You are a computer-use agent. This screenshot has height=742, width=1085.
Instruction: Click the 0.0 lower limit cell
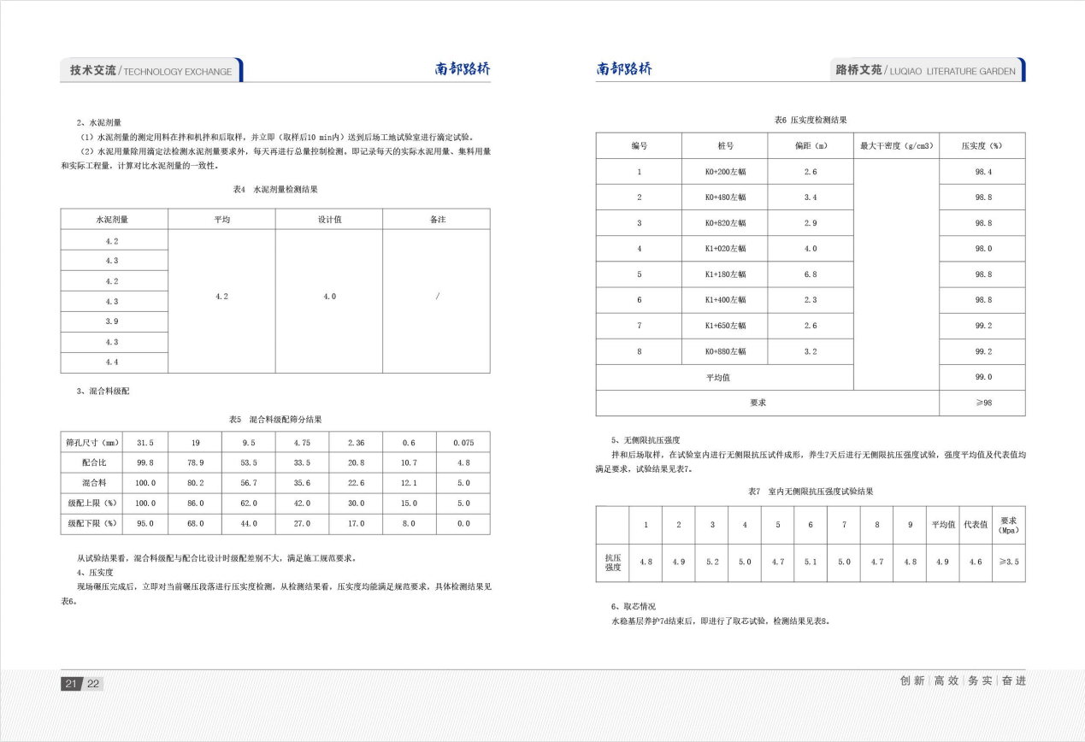463,524
